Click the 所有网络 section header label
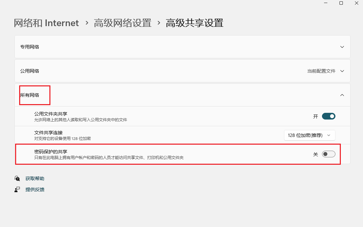Image resolution: width=363 pixels, height=227 pixels. 30,95
